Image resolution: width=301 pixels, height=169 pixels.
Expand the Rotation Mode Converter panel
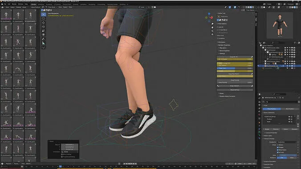(x=227, y=97)
